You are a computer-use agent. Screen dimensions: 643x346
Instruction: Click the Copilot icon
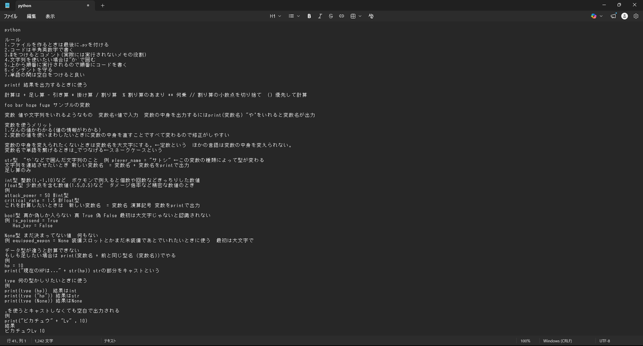(x=594, y=16)
